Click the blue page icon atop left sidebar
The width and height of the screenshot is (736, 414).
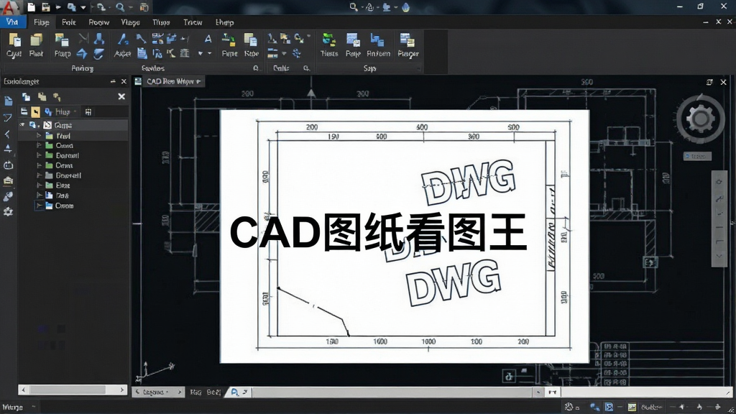point(9,101)
